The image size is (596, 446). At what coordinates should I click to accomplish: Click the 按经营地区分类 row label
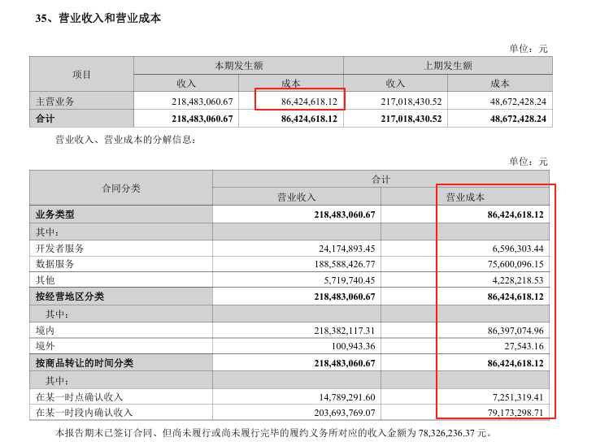pos(70,297)
